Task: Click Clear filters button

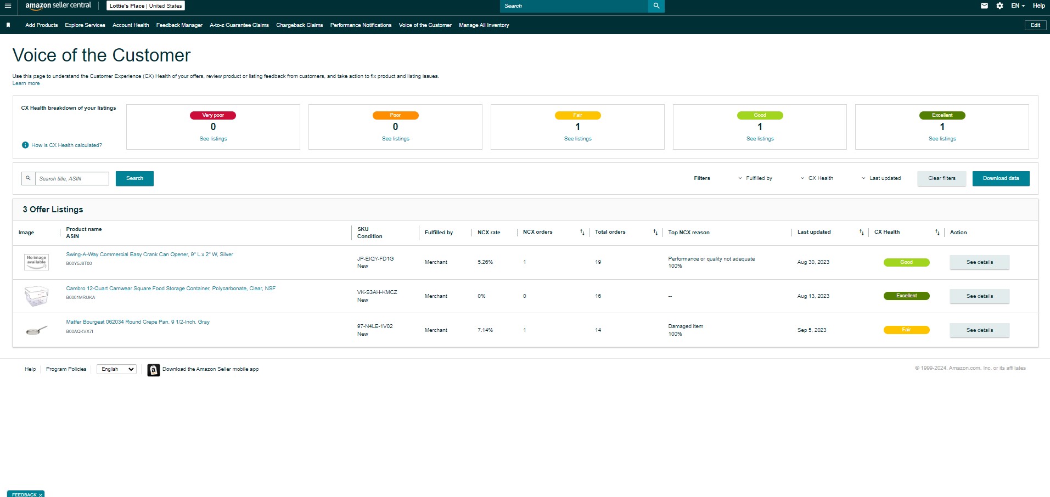Action: point(941,178)
